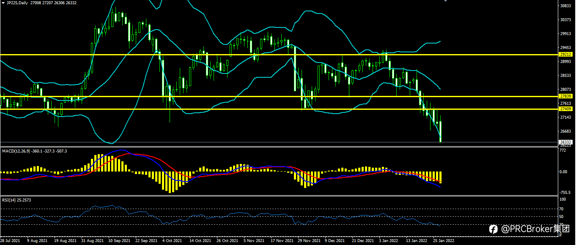Click the 27143 price axis value
The height and width of the screenshot is (245, 576).
[565, 117]
